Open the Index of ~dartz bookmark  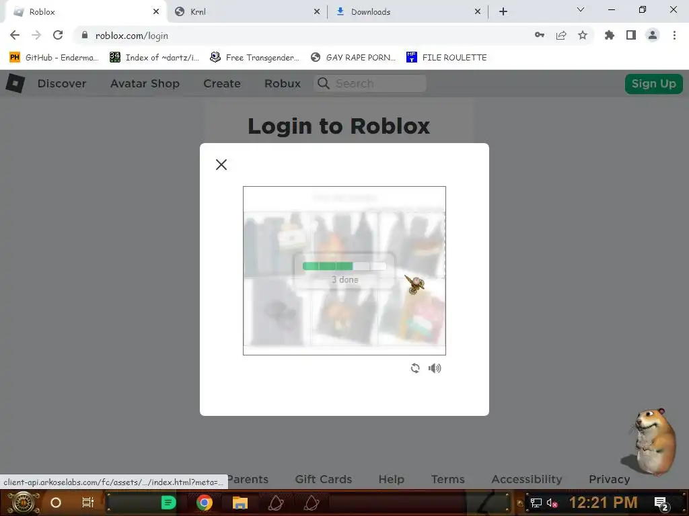(x=154, y=58)
